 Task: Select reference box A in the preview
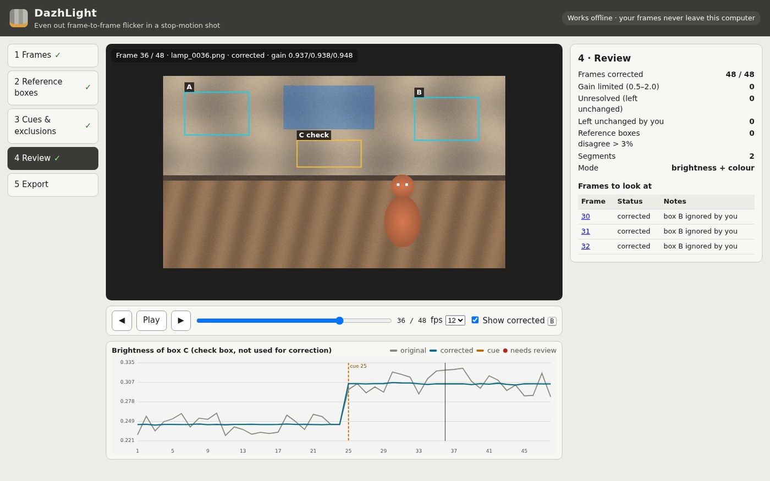217,113
